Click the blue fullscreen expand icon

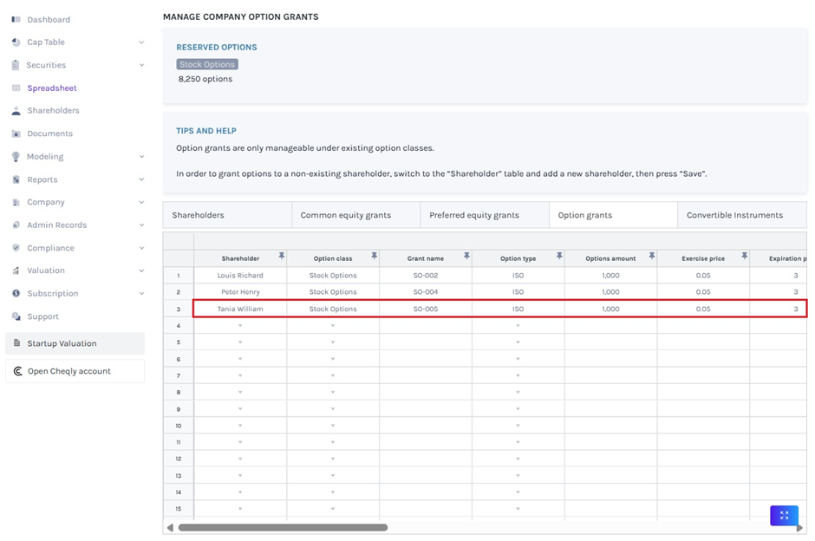[x=784, y=515]
